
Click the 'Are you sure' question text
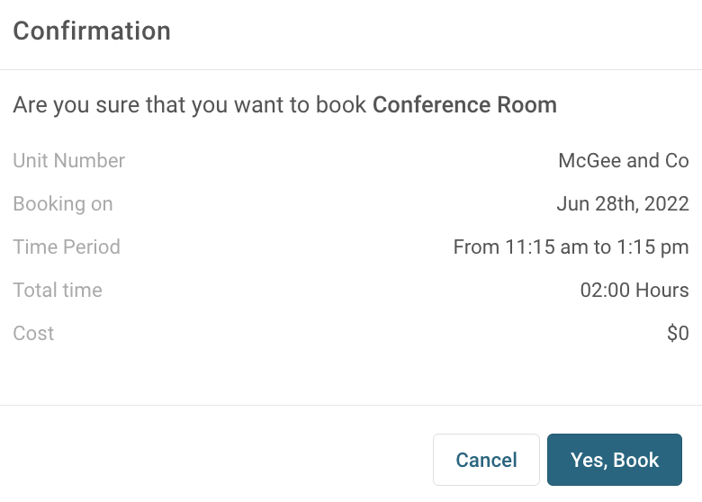pyautogui.click(x=189, y=105)
